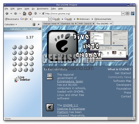Viewport: 139px width, 124px height.
Task: Open the URL history dropdown arrow
Action: [x=123, y=14]
